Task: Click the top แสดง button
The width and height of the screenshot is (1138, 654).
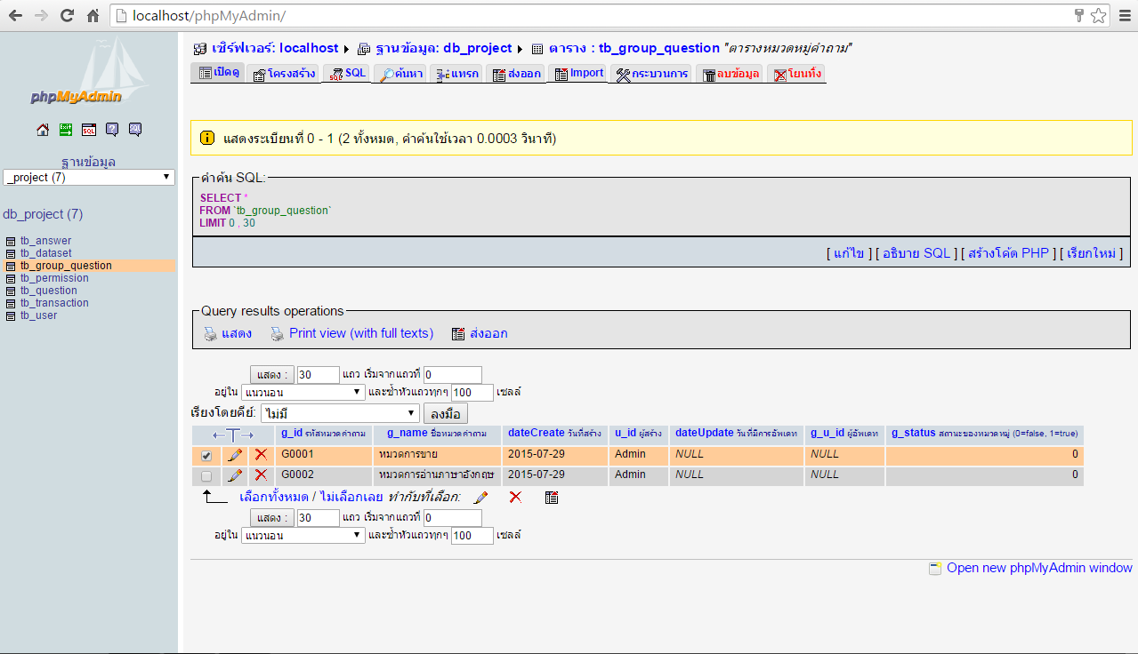Action: (271, 375)
